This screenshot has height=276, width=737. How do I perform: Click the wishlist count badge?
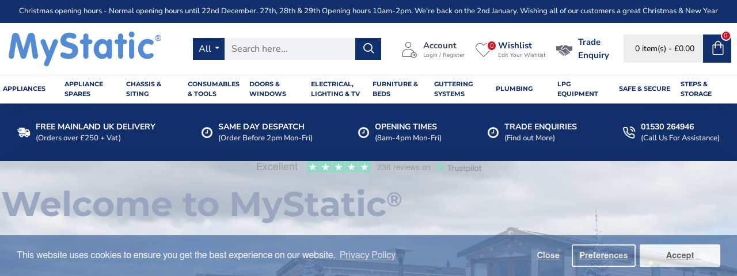click(x=492, y=45)
